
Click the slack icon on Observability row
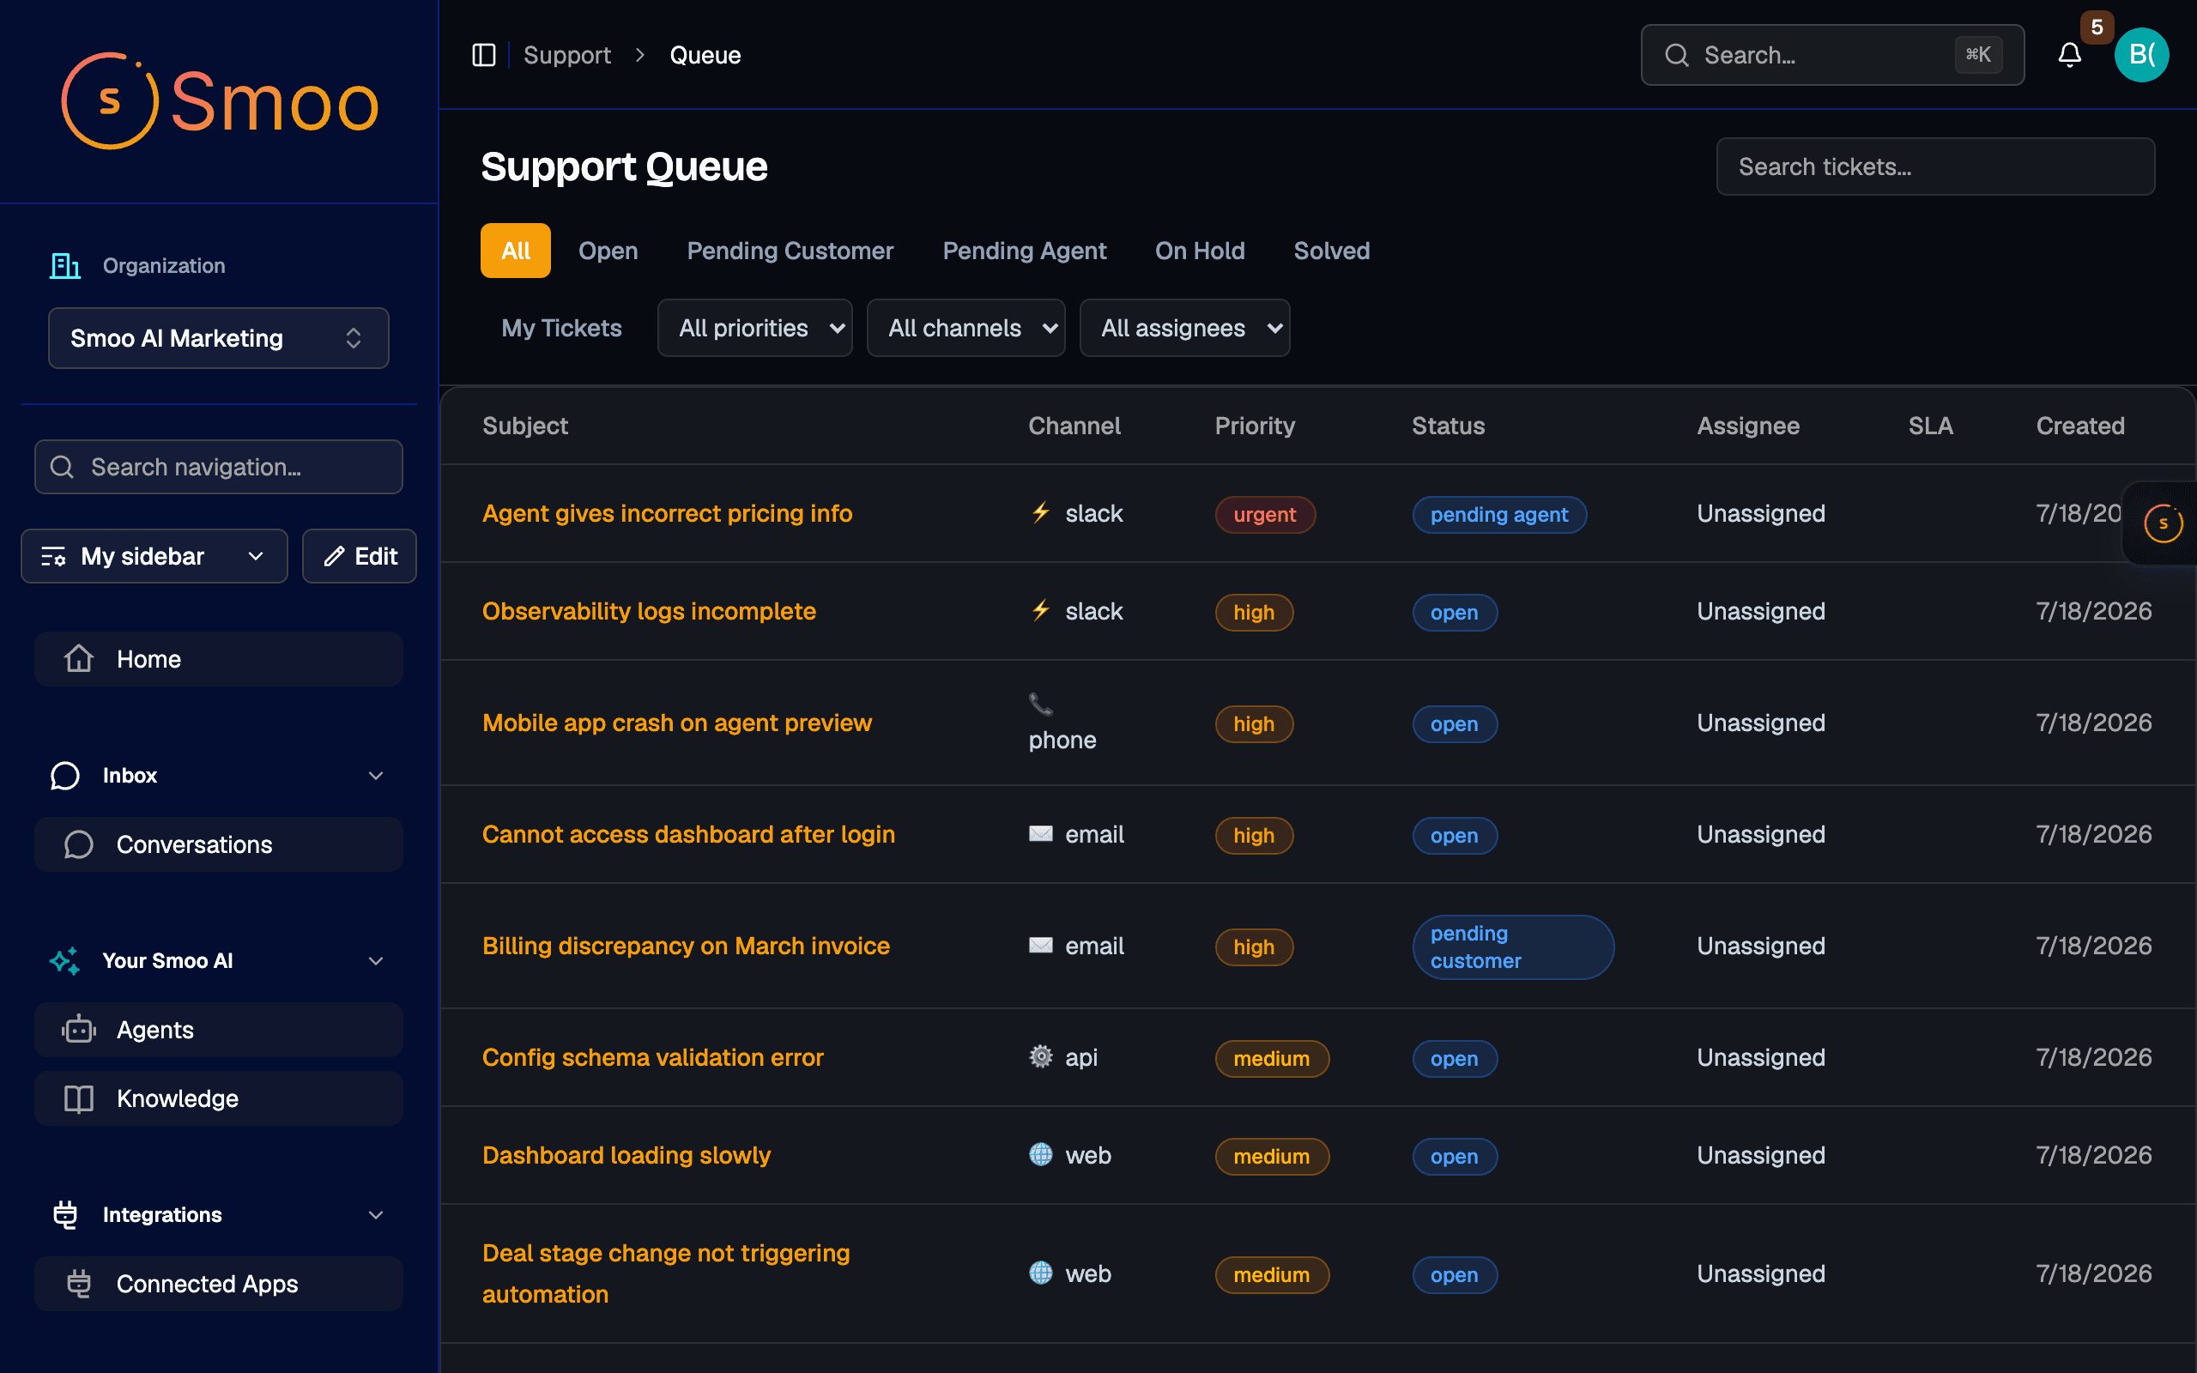click(x=1040, y=611)
